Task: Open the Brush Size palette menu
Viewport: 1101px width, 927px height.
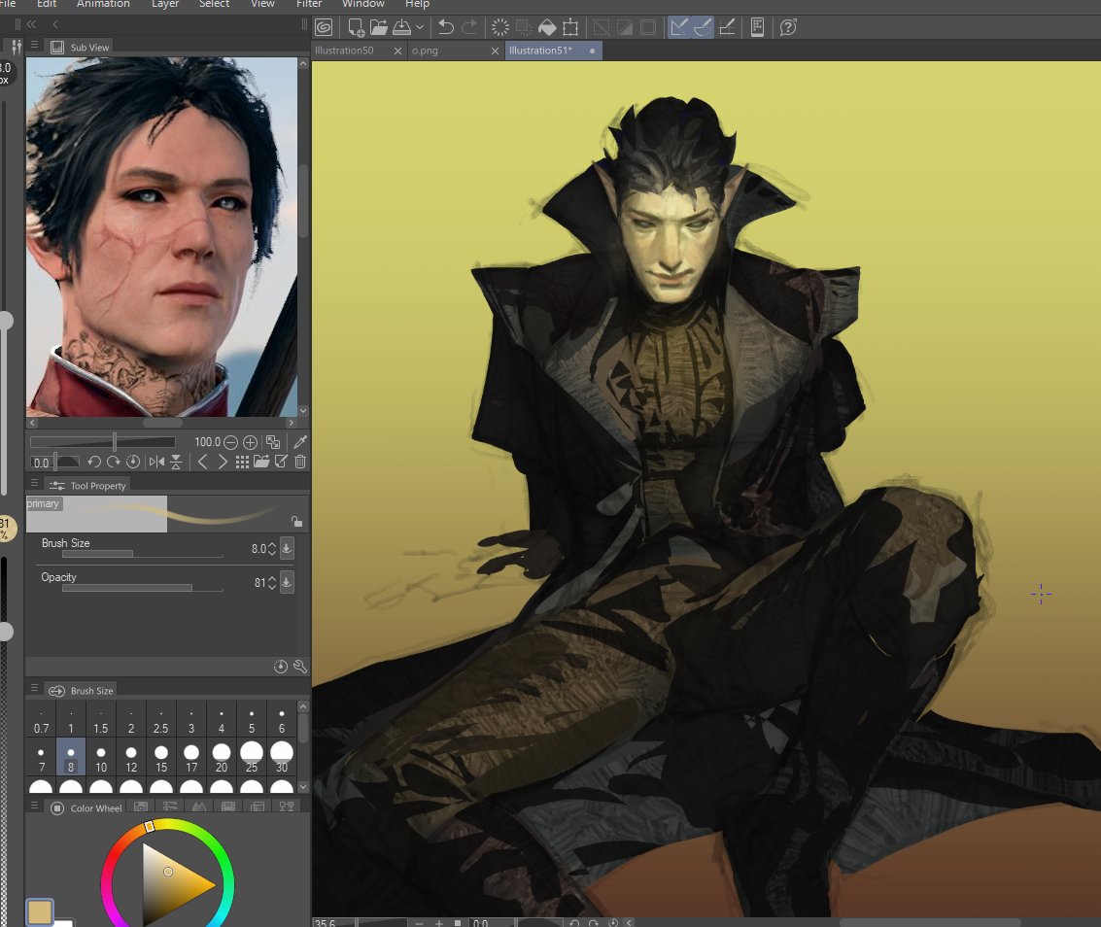Action: tap(34, 688)
